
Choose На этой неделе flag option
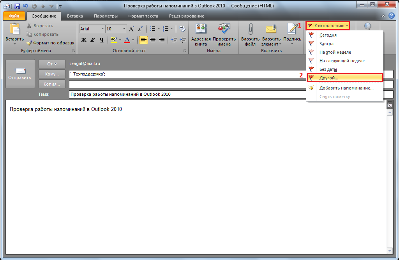point(344,52)
